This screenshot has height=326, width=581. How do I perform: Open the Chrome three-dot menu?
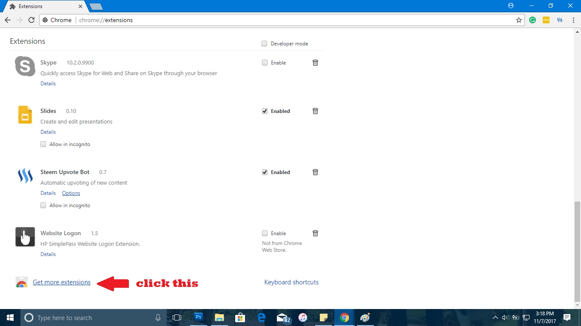[x=573, y=20]
